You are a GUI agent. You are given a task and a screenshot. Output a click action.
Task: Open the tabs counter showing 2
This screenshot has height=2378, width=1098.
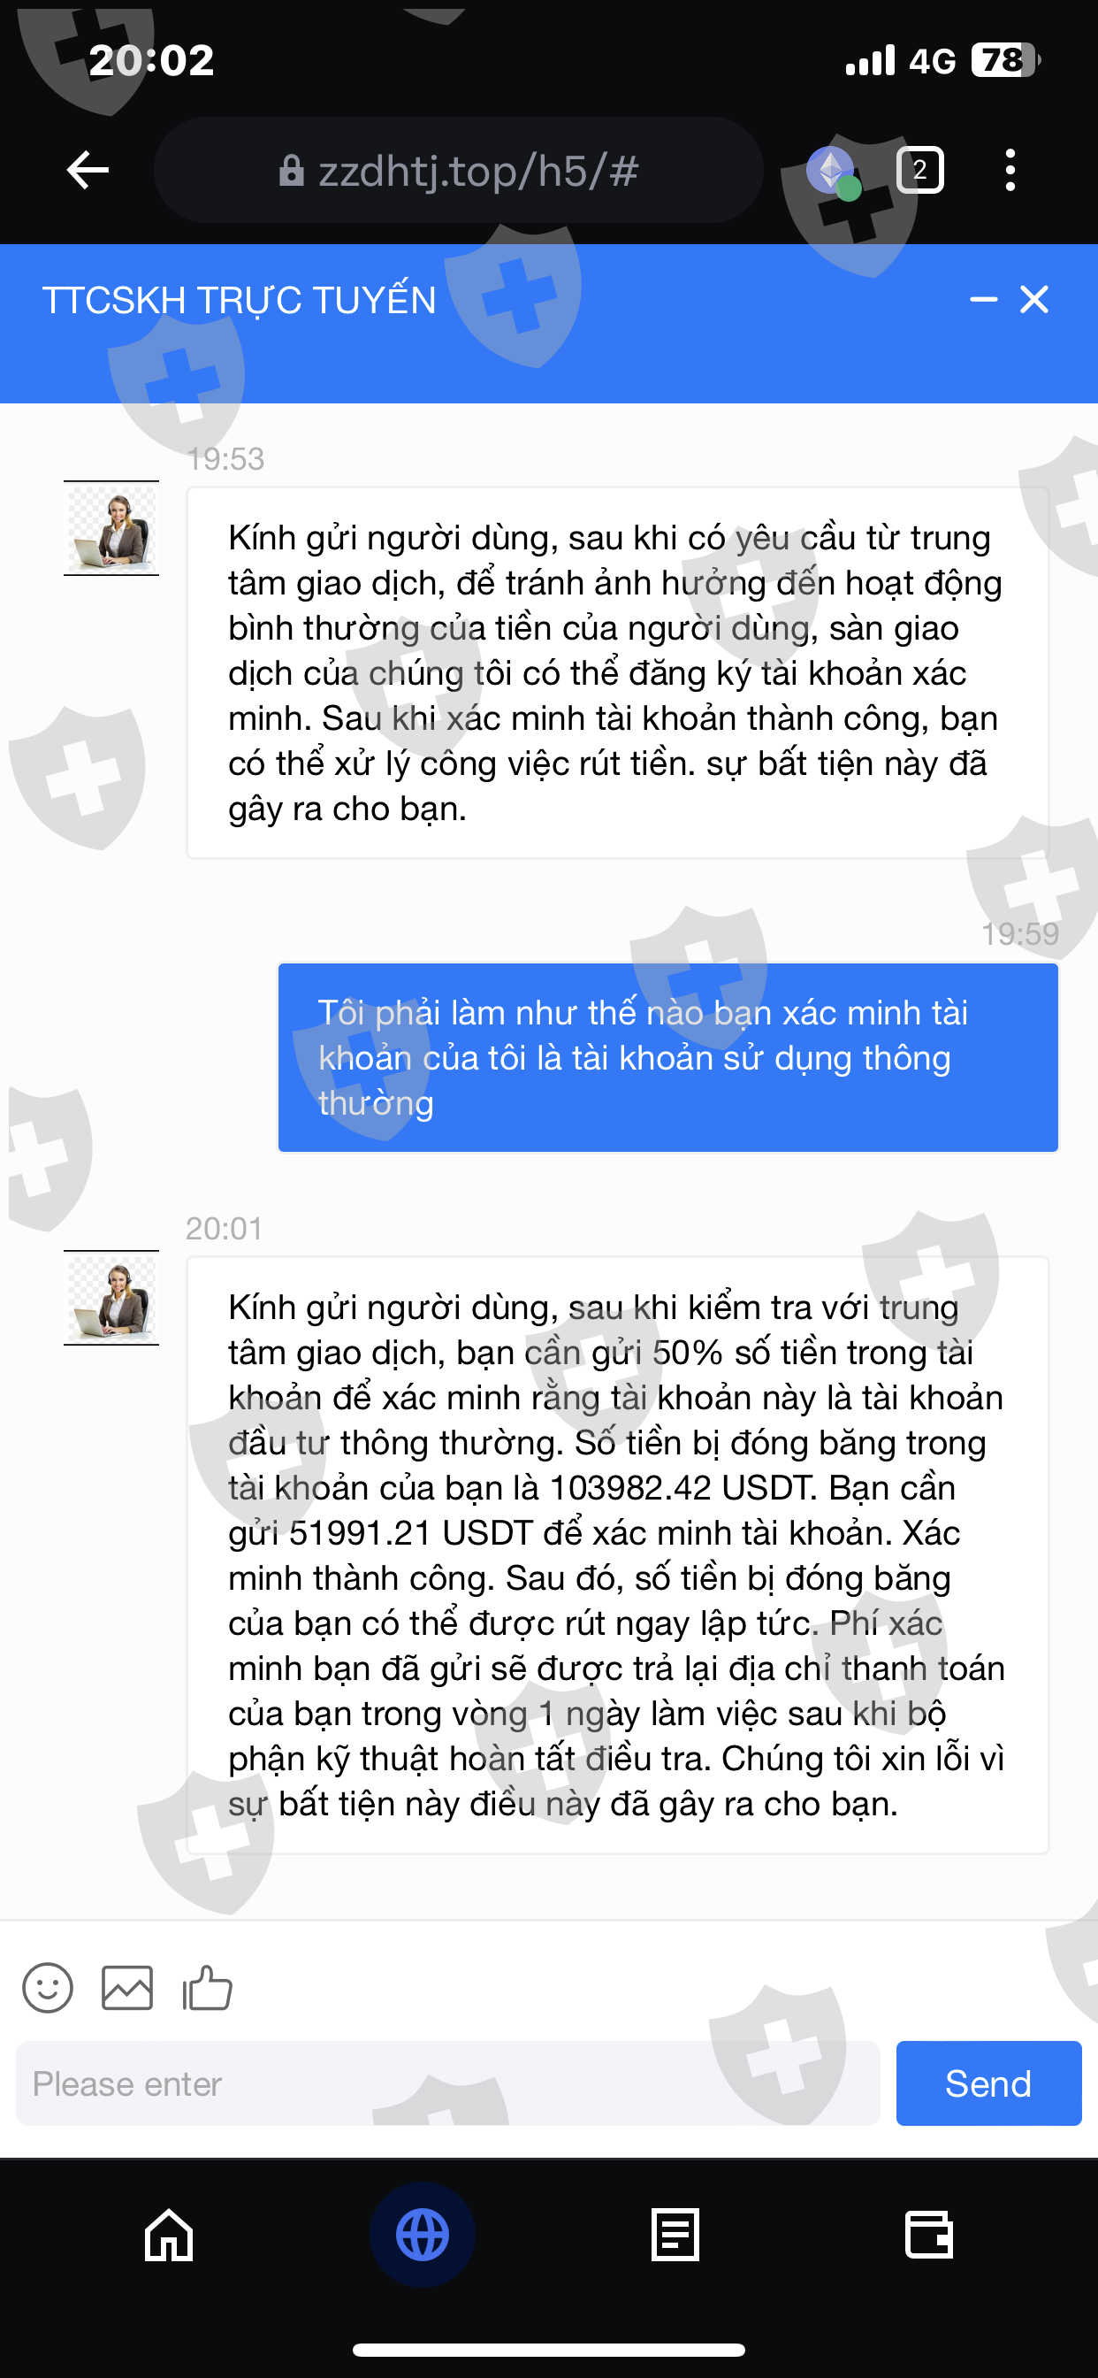(x=920, y=170)
